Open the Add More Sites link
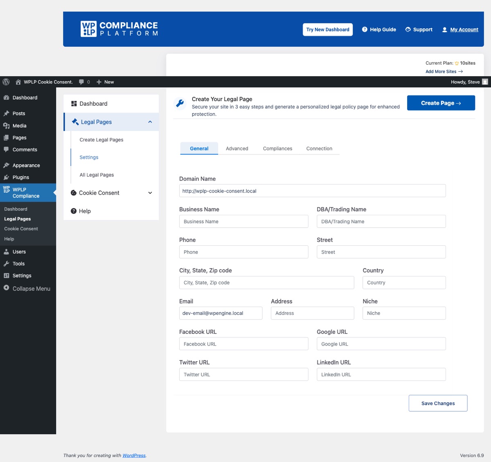Screen dimensions: 491x462 tap(444, 71)
